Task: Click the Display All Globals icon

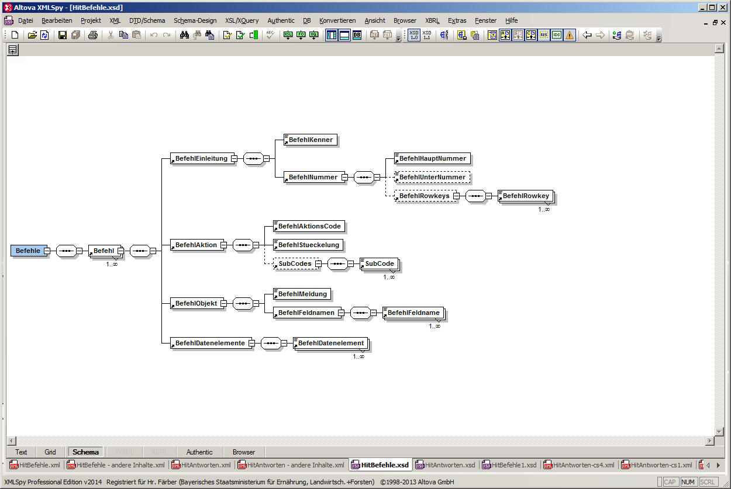Action: click(492, 35)
